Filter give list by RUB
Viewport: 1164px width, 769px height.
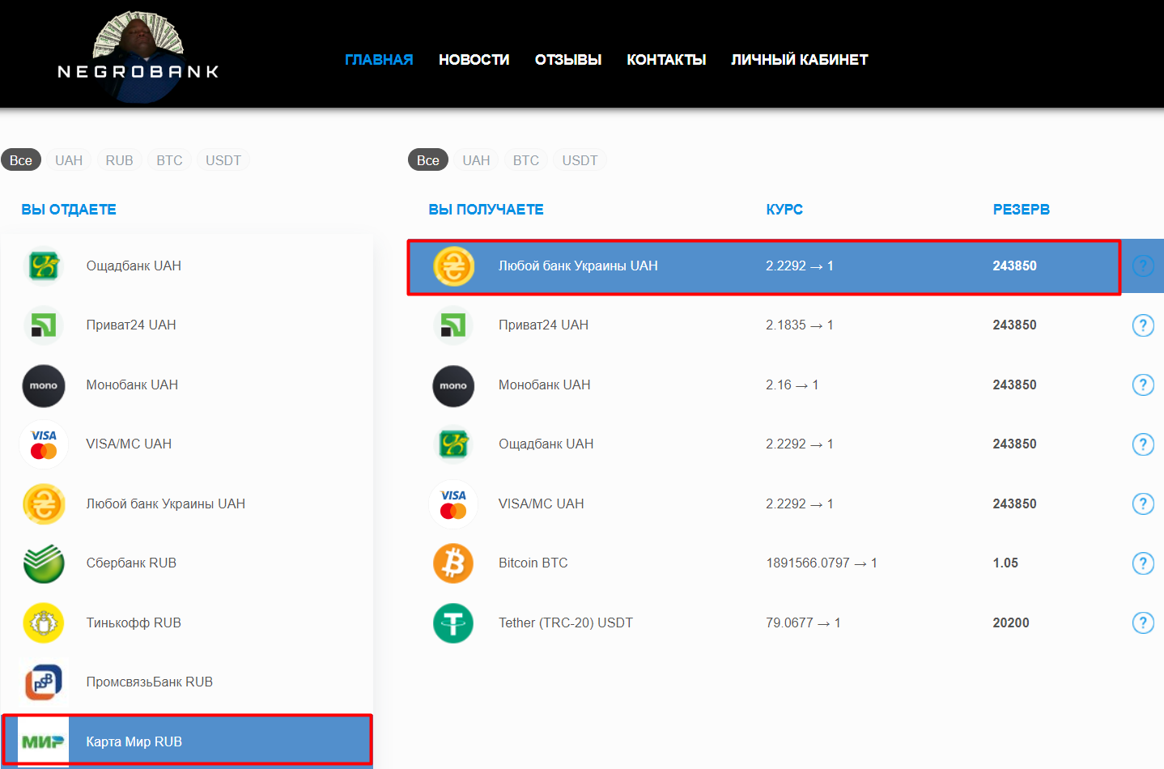120,160
